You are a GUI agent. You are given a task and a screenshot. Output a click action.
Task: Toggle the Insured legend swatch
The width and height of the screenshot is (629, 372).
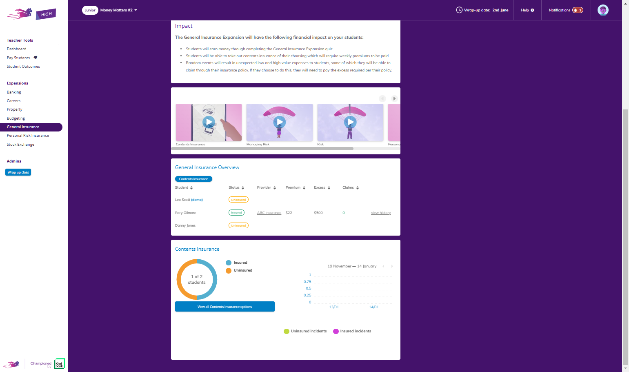click(229, 263)
